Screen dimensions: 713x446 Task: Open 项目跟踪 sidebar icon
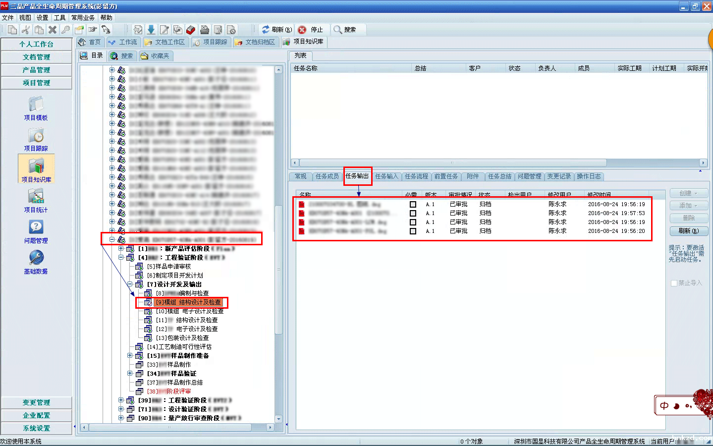pyautogui.click(x=36, y=135)
